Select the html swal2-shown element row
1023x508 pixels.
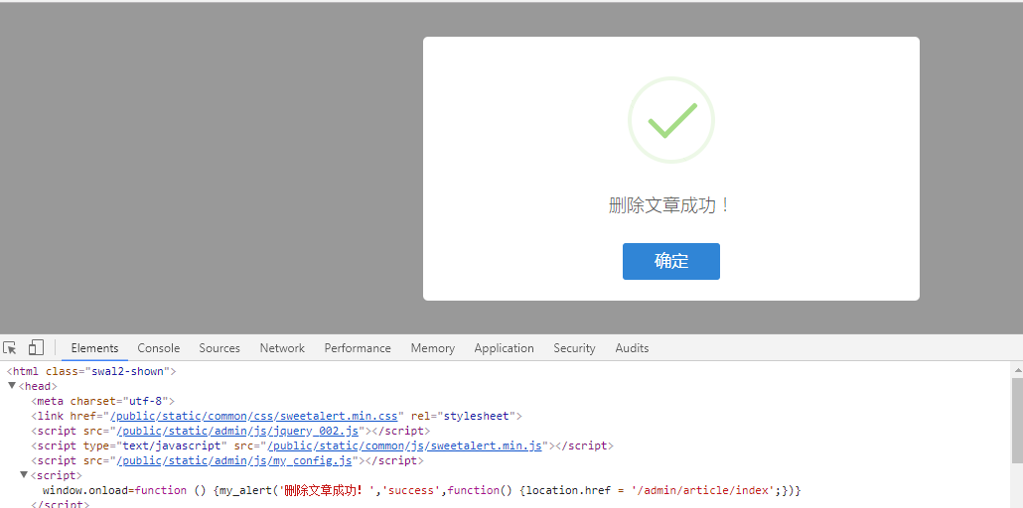tap(92, 372)
